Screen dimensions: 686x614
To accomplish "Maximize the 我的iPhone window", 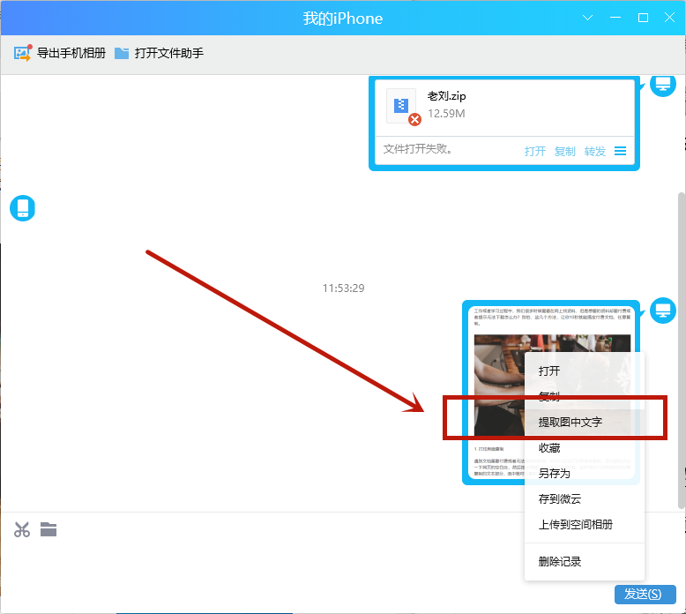I will (x=643, y=18).
